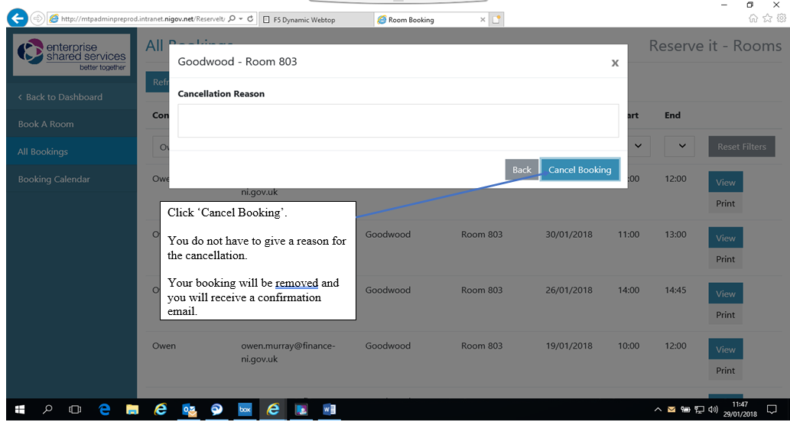Click the Cancel Booking button
The height and width of the screenshot is (422, 790).
pos(580,170)
